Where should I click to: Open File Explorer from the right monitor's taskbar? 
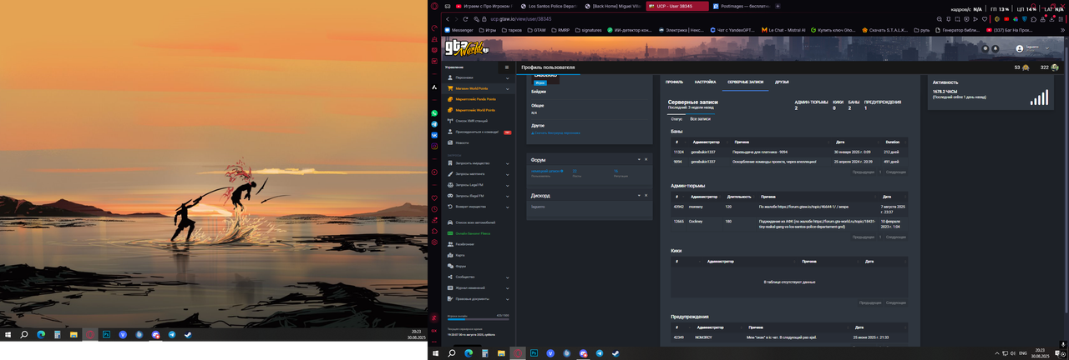(501, 353)
